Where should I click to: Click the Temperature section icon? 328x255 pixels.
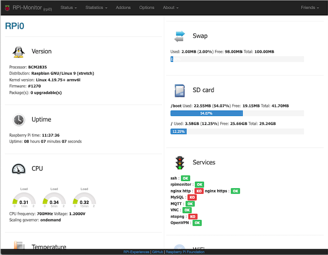19,245
